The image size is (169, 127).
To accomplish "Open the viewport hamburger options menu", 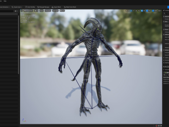I will point(22,11).
